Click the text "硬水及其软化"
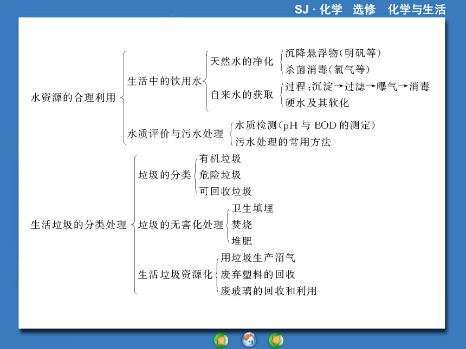466x349 pixels. (x=317, y=103)
